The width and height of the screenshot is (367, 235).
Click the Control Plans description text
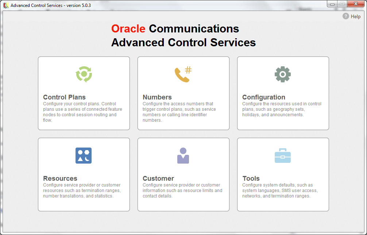pos(82,112)
